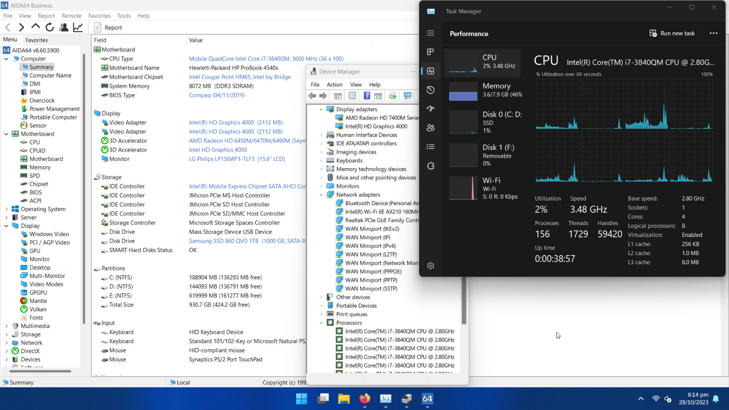Go to Task Manager Users page icon

(431, 128)
